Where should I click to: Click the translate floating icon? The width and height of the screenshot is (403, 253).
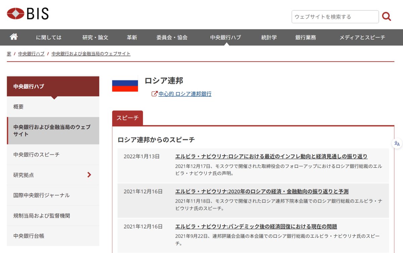(397, 143)
